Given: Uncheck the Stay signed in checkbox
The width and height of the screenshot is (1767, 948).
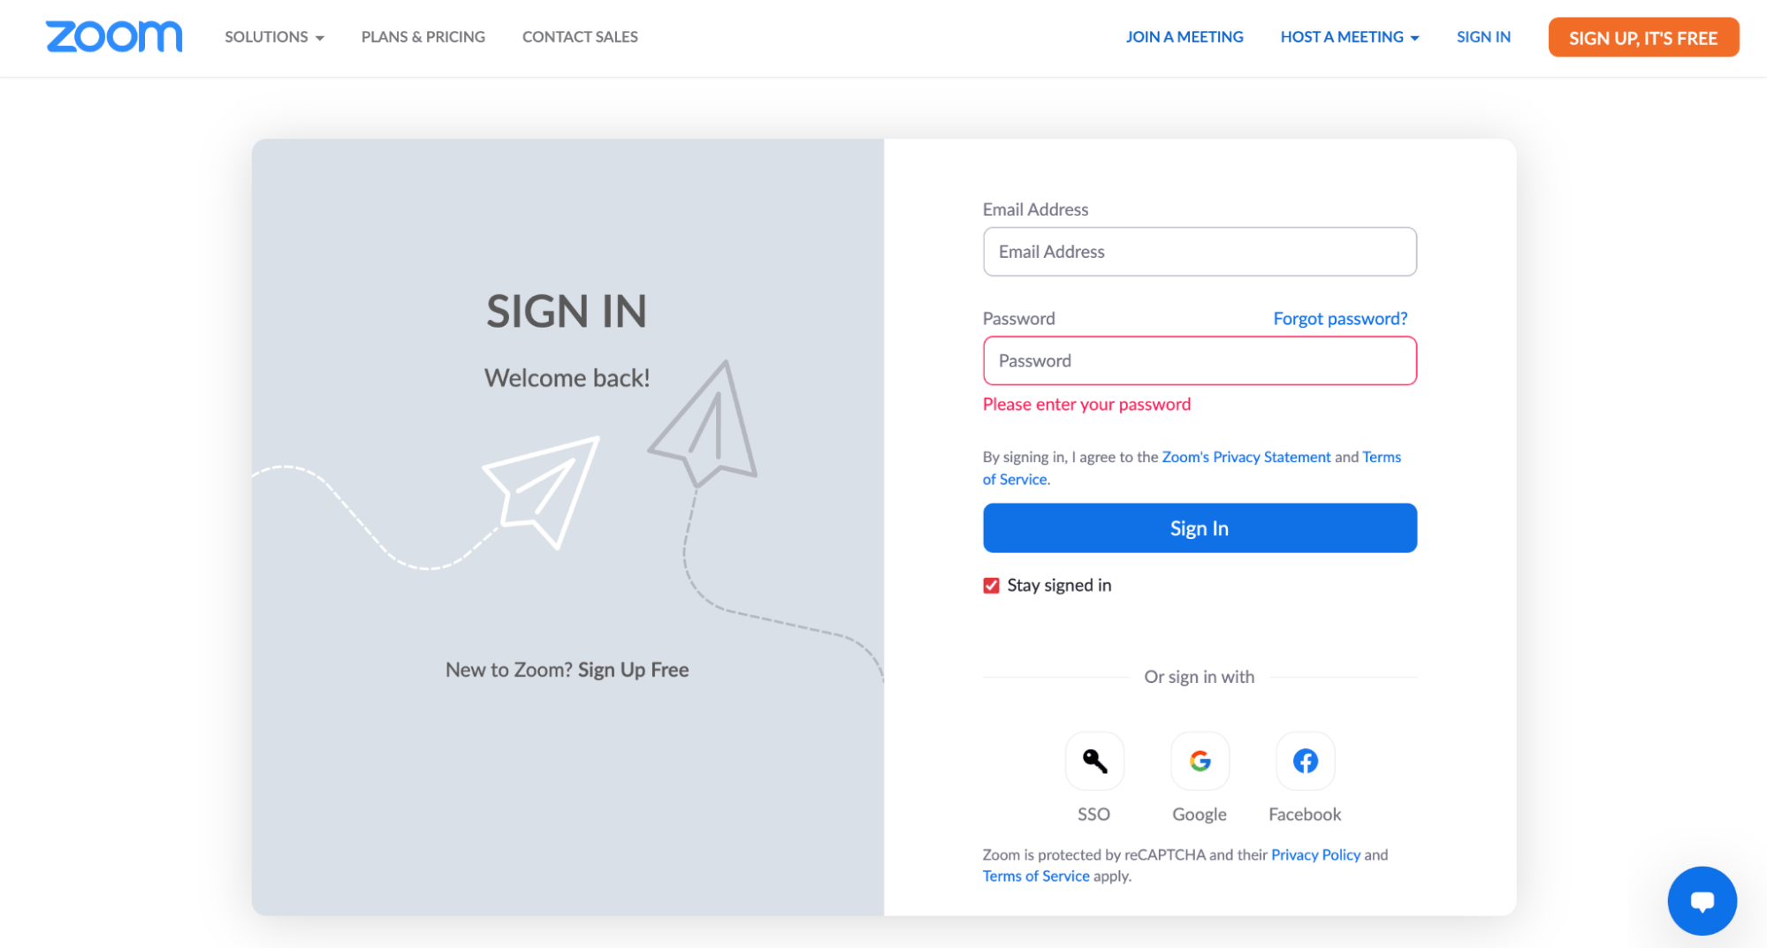Looking at the screenshot, I should 991,586.
